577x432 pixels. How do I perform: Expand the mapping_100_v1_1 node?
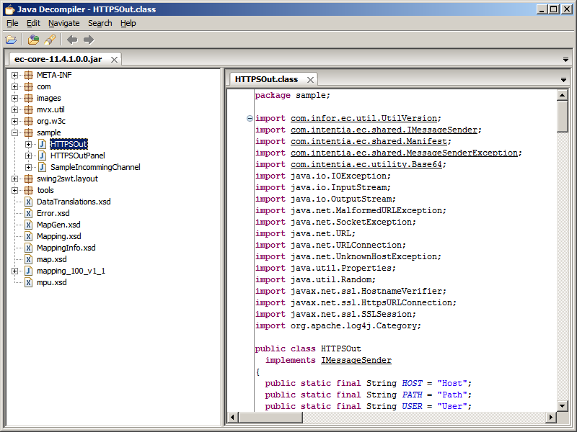(x=15, y=271)
